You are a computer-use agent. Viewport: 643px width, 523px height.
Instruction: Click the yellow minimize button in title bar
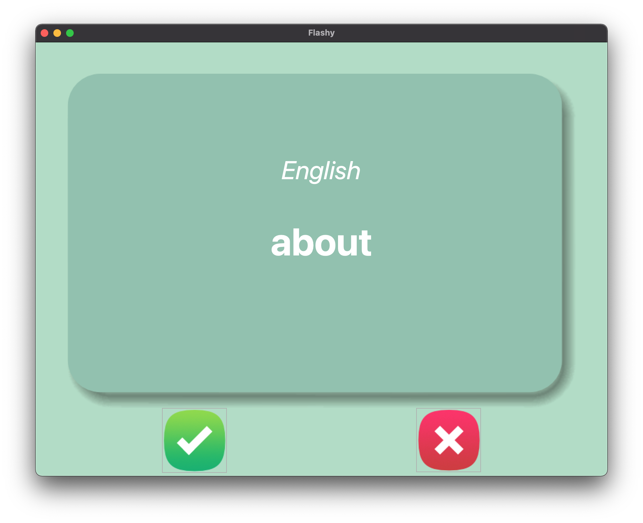point(57,32)
